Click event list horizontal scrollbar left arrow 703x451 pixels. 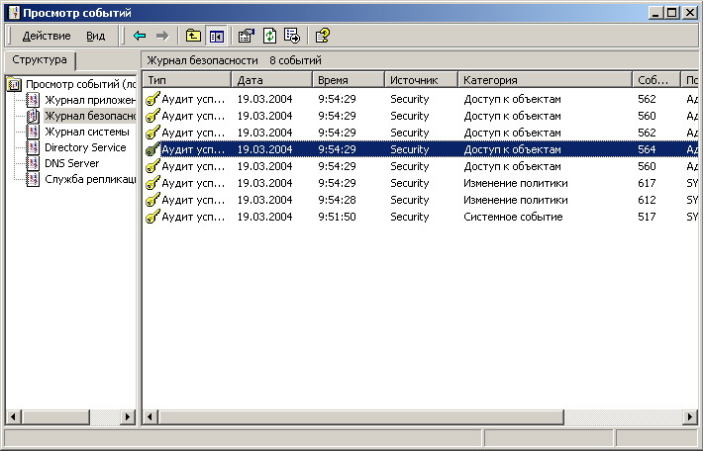point(150,417)
